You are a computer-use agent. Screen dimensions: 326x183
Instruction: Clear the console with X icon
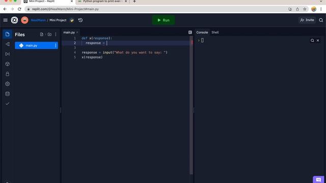(x=318, y=41)
